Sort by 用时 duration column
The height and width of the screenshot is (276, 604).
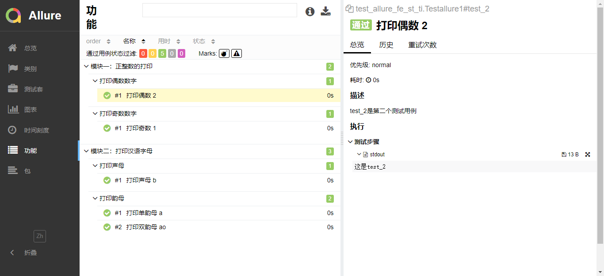pyautogui.click(x=169, y=41)
